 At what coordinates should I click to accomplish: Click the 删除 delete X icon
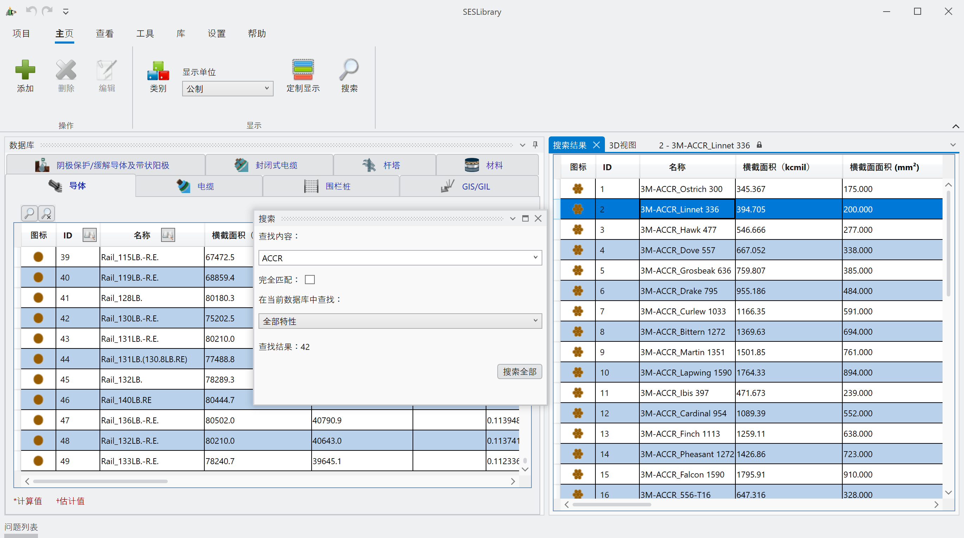point(66,70)
